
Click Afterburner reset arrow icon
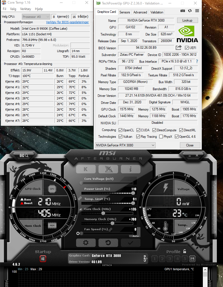point(108,243)
